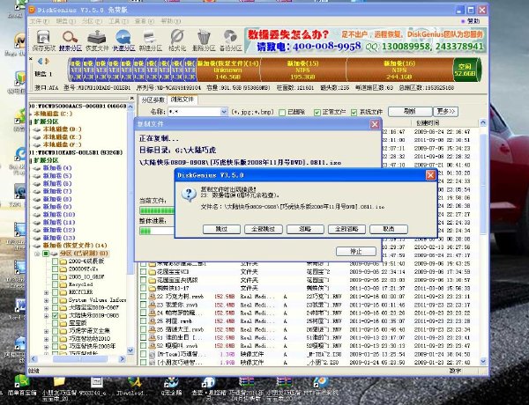Collapse the 分区(已识别)(0) tree node
Viewport: 529px width, 405px height.
pyautogui.click(x=37, y=254)
